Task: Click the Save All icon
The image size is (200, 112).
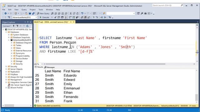Action: [33, 13]
